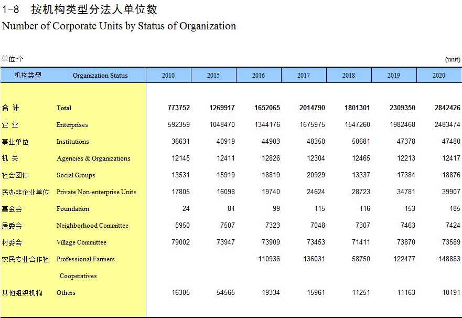Click the 民办非企业单位 label
This screenshot has height=318, width=462.
[25, 192]
